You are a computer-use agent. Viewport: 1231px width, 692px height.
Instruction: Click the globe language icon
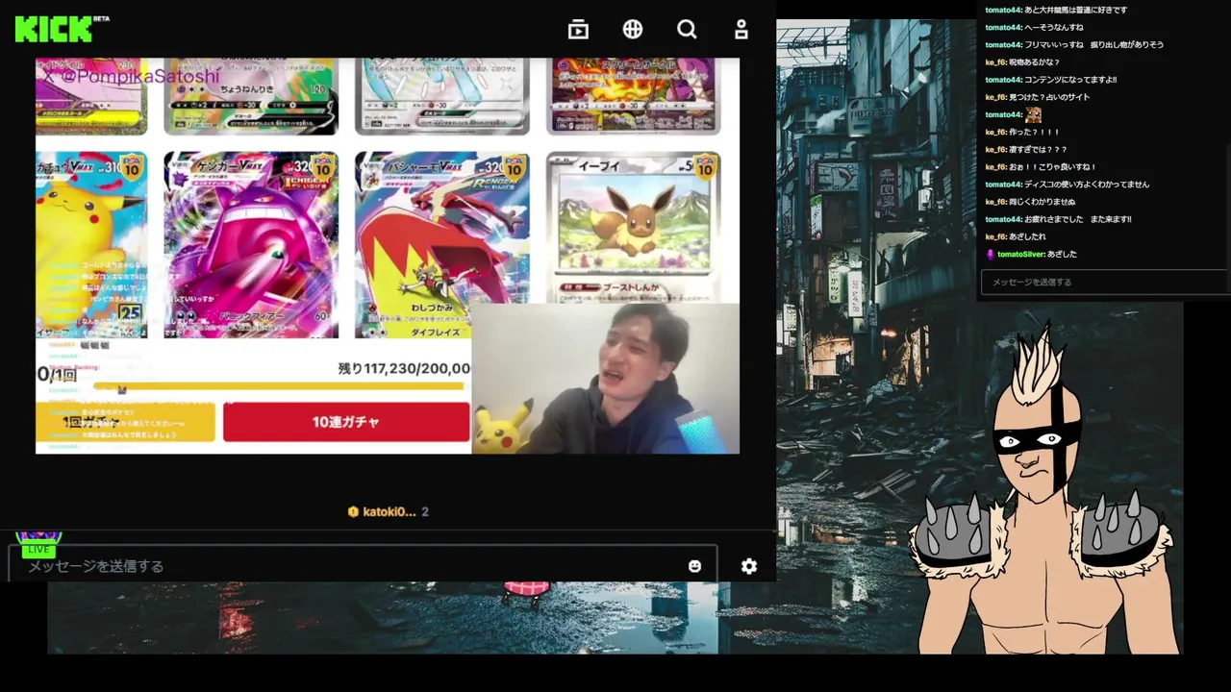632,30
